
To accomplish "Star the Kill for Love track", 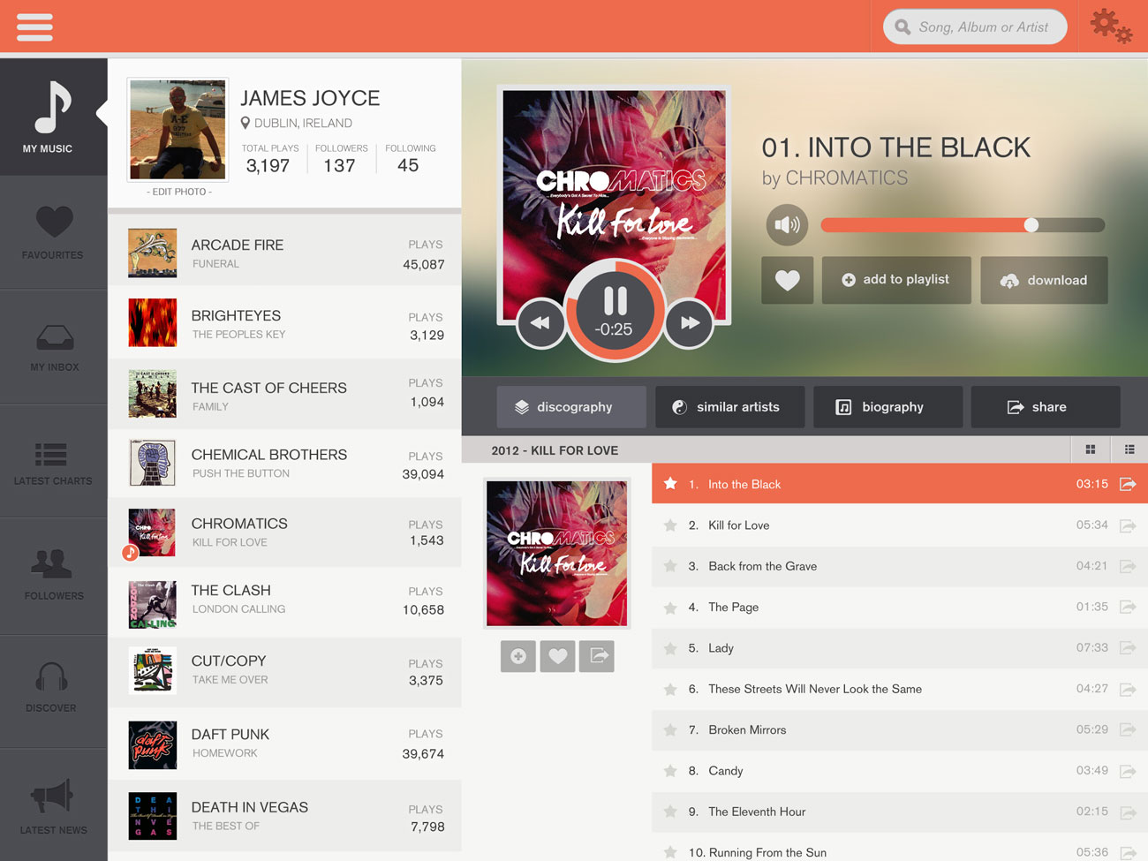I will click(670, 525).
